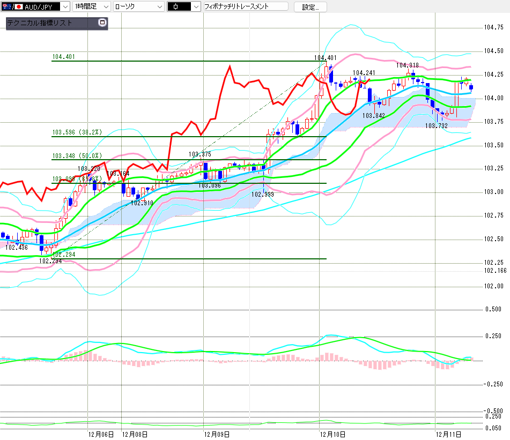Click the 12月09日 date marker on time axis
Viewport: 510px width, 440px height.
click(x=217, y=434)
